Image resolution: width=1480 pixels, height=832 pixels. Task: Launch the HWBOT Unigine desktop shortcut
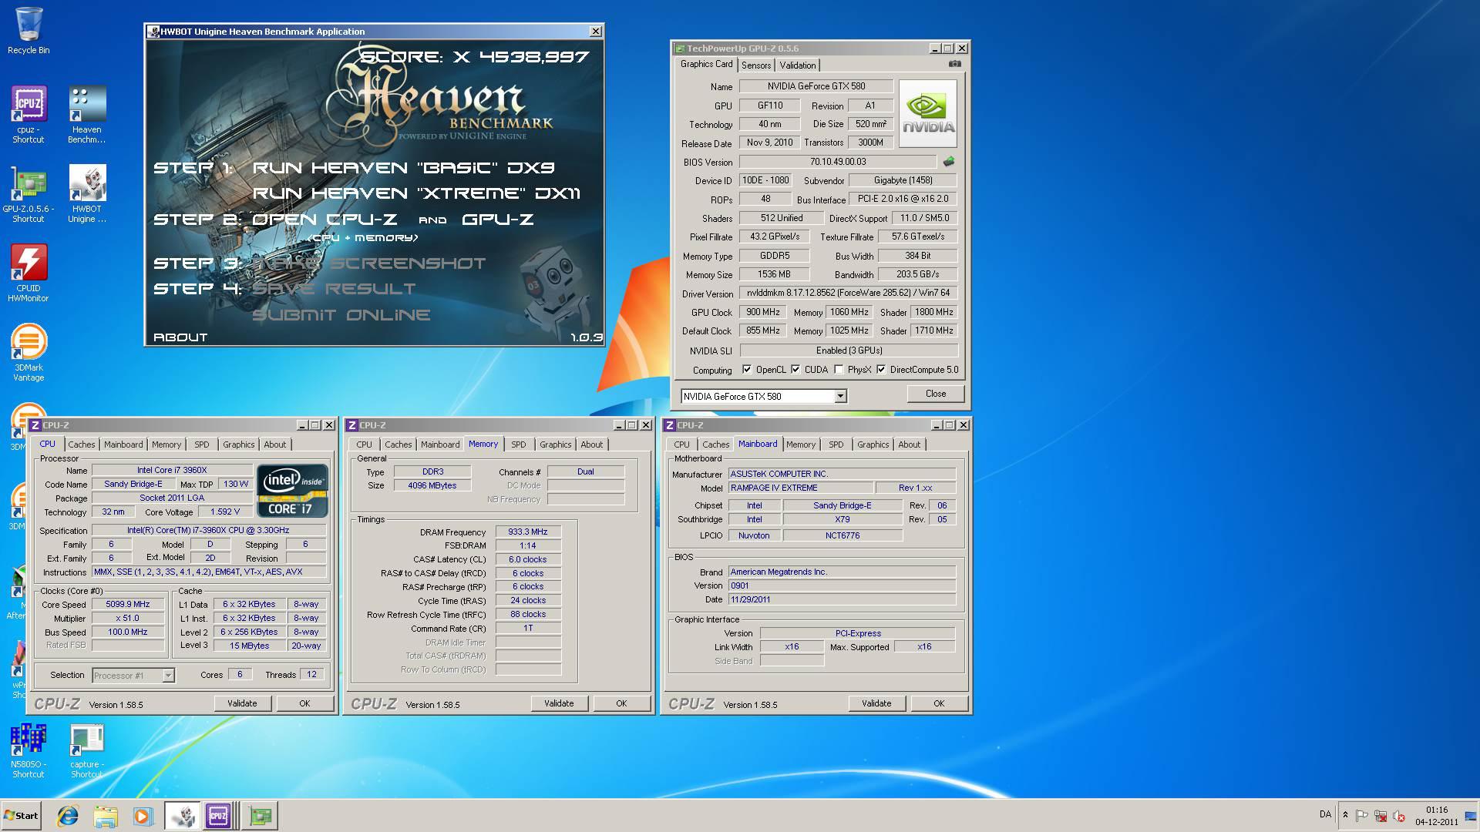pyautogui.click(x=87, y=194)
